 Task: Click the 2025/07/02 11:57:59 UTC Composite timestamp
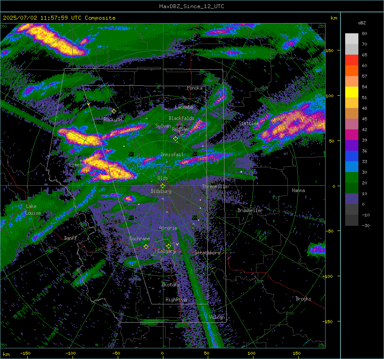(x=59, y=18)
